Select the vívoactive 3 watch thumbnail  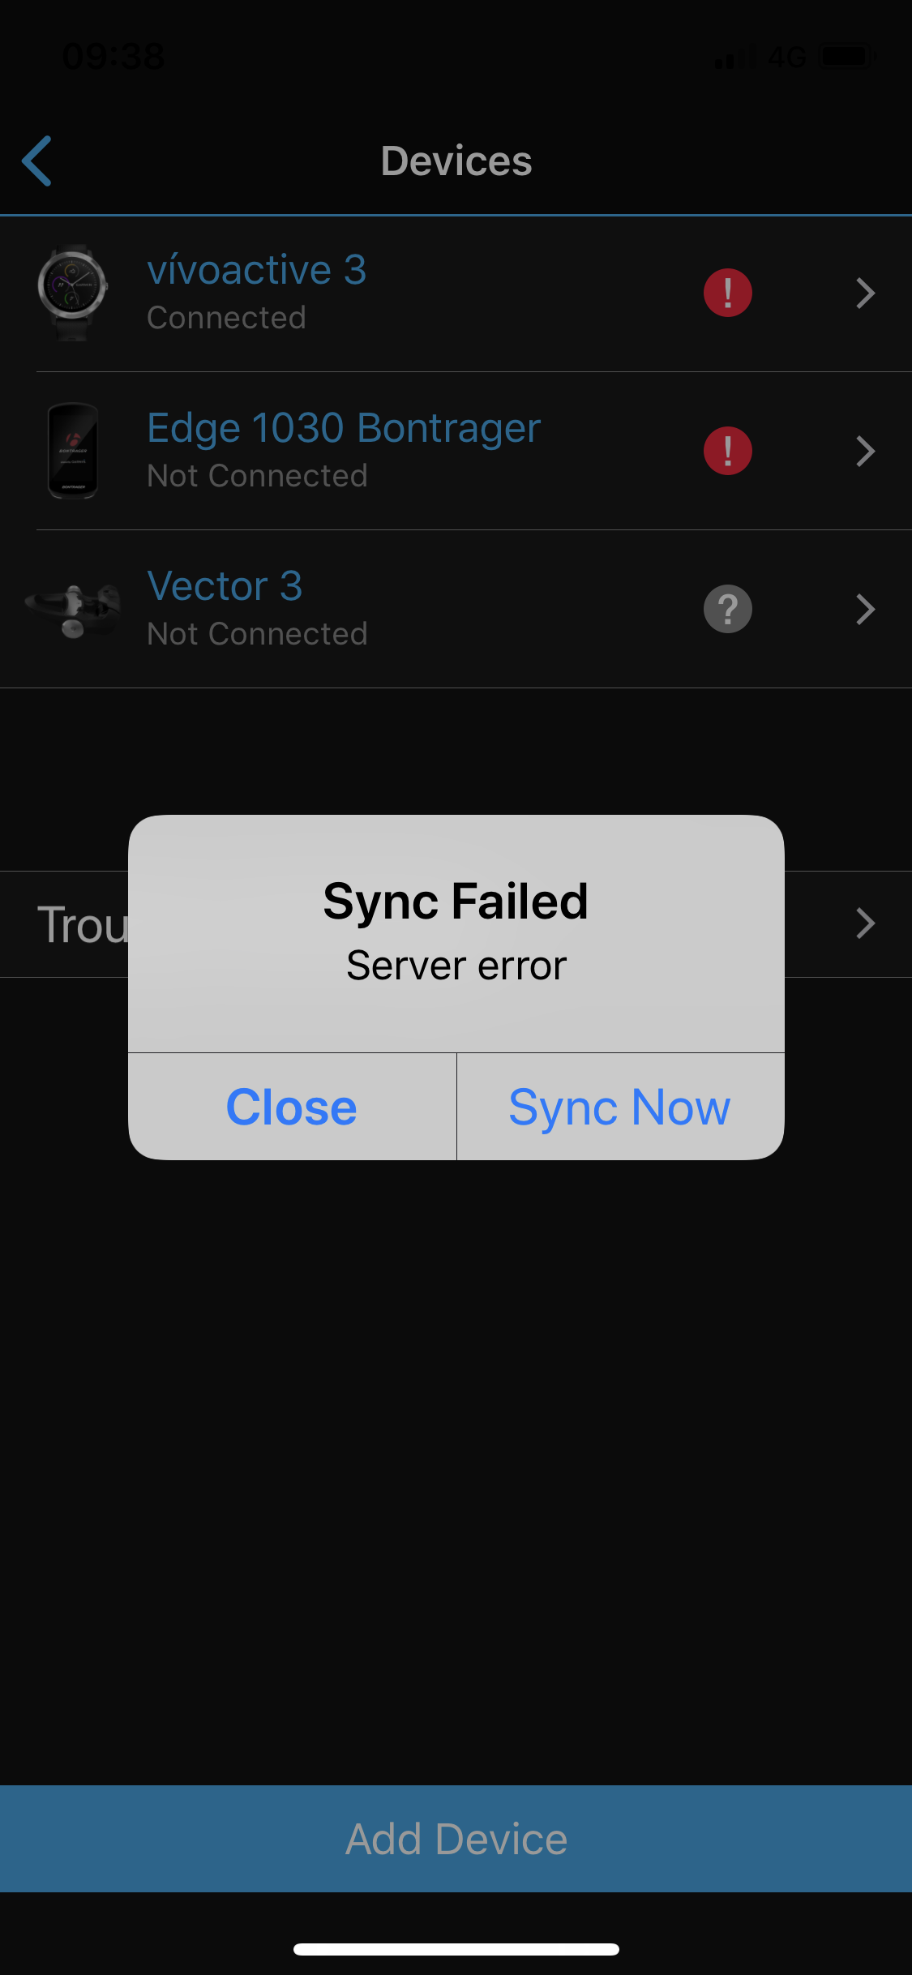coord(73,292)
